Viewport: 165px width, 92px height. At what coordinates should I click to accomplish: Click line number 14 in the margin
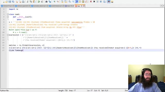pos(3,43)
